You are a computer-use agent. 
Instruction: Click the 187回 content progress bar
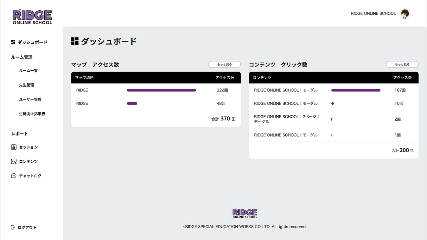pyautogui.click(x=355, y=90)
